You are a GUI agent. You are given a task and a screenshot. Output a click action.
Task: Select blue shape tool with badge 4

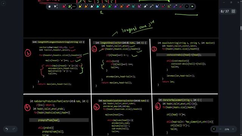pyautogui.click(x=157, y=6)
